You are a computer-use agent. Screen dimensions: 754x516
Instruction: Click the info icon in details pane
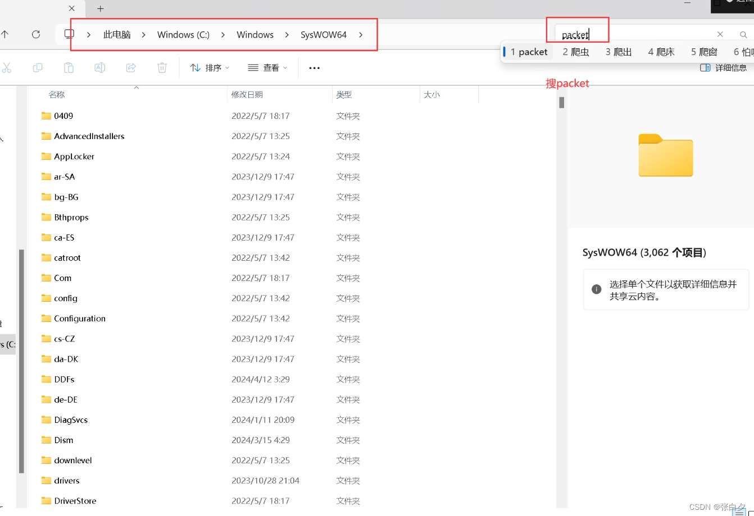[597, 289]
